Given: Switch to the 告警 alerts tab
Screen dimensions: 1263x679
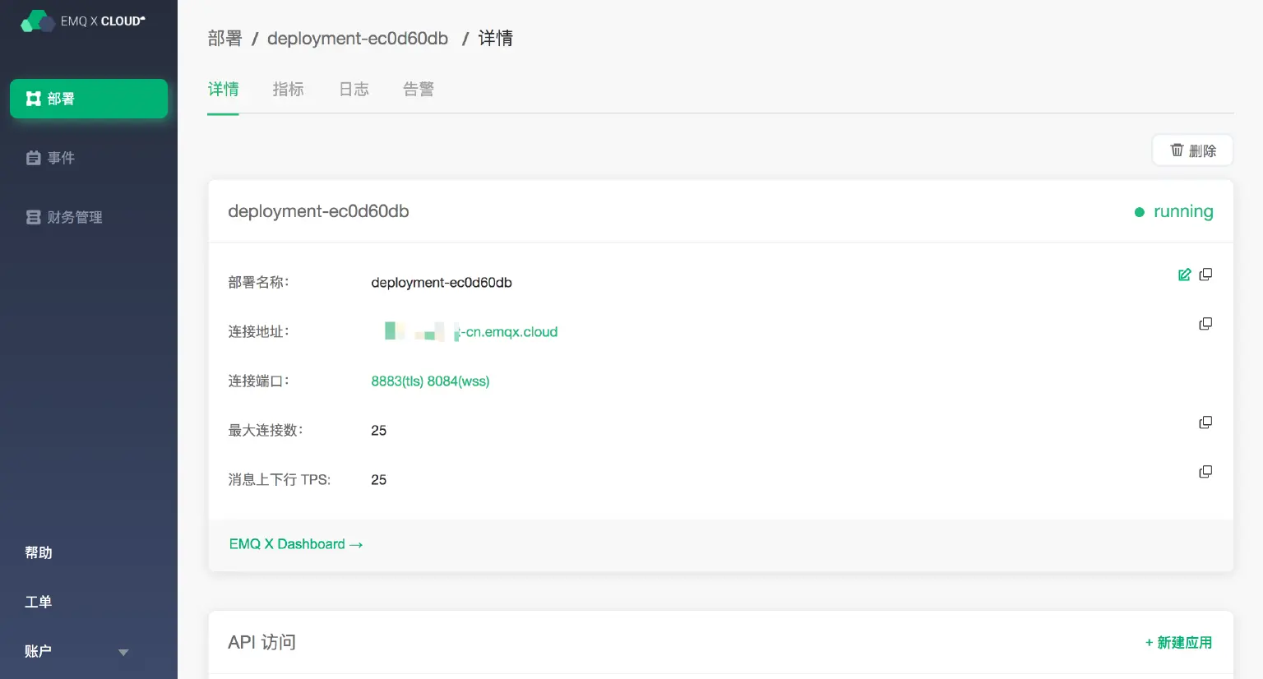Looking at the screenshot, I should (x=419, y=90).
